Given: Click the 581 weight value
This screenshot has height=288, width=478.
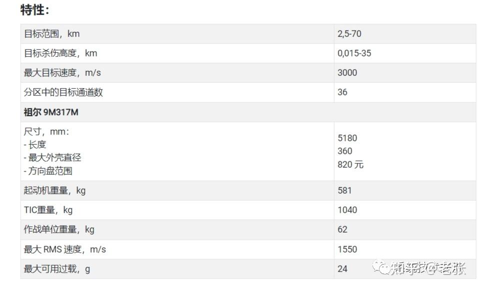Looking at the screenshot, I should [x=344, y=190].
